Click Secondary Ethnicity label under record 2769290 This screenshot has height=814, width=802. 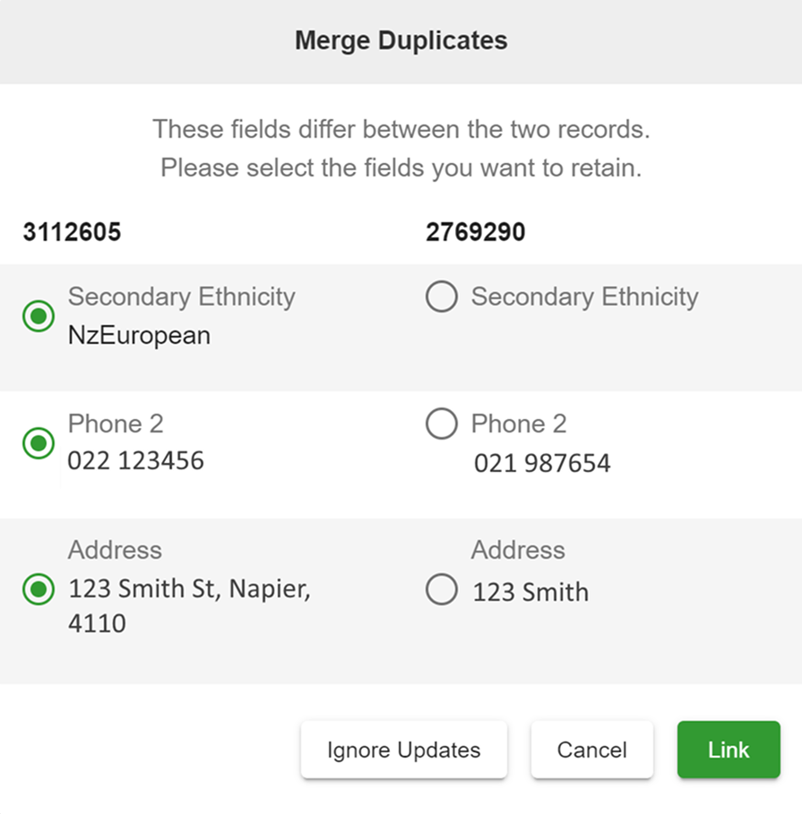click(x=585, y=297)
